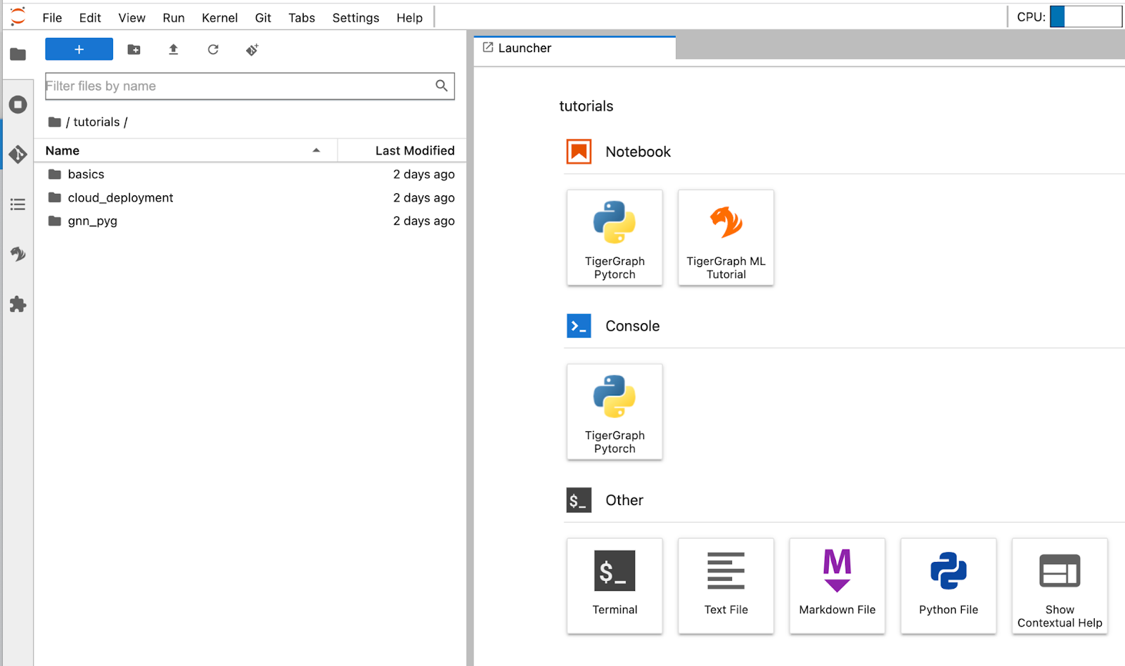
Task: Open the Git sidebar panel
Action: tap(18, 154)
